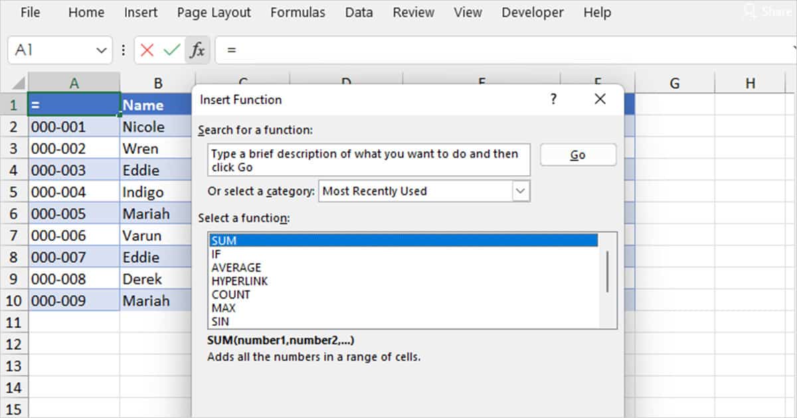Image resolution: width=797 pixels, height=418 pixels.
Task: Expand the Name Box dropdown arrow
Action: (x=101, y=50)
